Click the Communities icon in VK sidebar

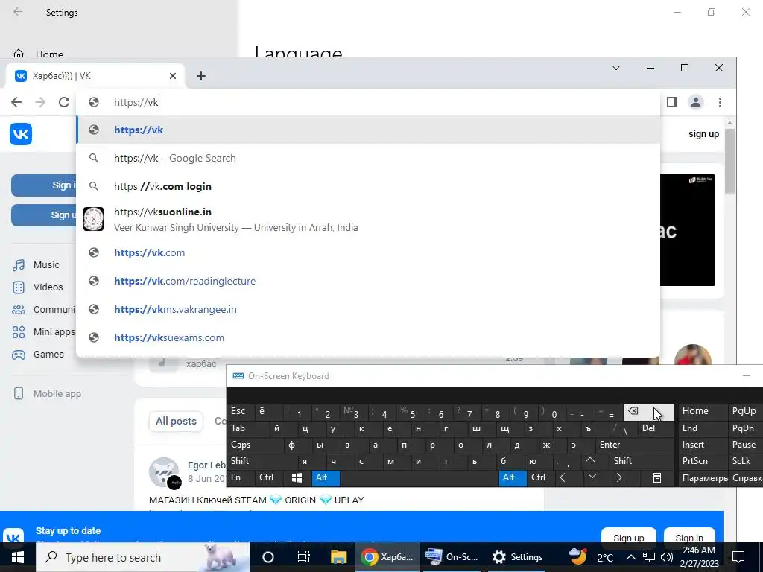[x=19, y=309]
